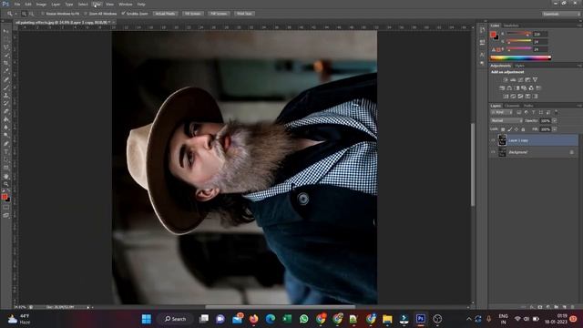Click the Zoom Out icon in options bar
The image size is (583, 328).
click(31, 14)
